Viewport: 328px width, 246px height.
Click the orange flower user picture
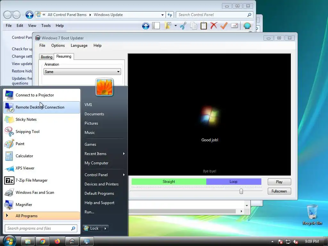[104, 87]
